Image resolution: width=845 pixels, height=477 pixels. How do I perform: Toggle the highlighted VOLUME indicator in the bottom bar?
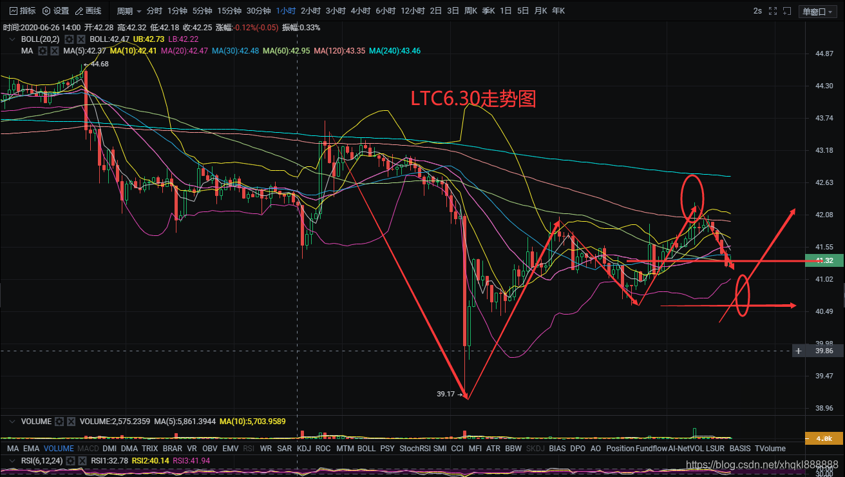(59, 449)
